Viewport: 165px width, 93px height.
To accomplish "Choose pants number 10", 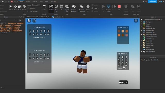I will click(41, 58).
